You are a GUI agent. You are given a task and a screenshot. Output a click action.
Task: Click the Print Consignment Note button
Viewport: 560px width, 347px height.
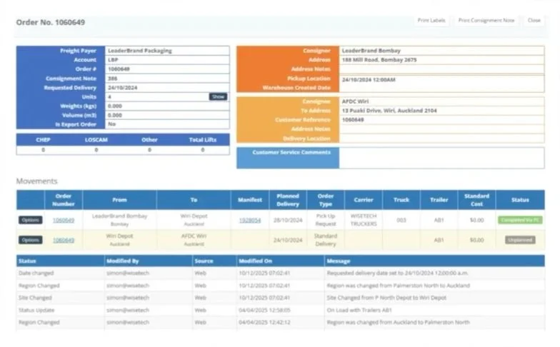click(486, 20)
